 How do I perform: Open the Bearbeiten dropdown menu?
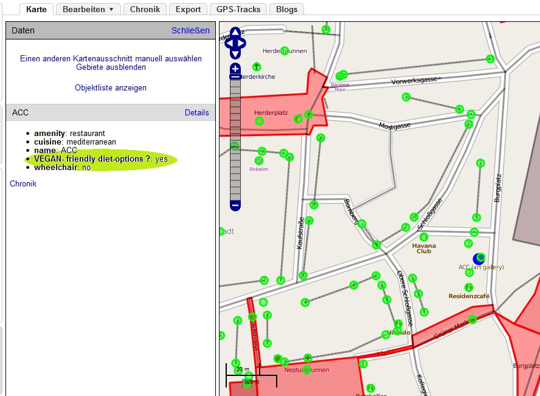pyautogui.click(x=88, y=9)
